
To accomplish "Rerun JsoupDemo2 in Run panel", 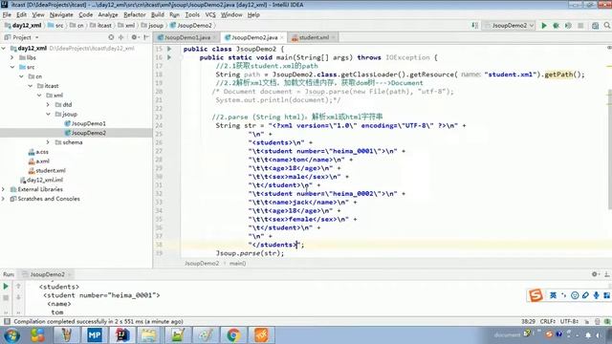I will coord(6,287).
